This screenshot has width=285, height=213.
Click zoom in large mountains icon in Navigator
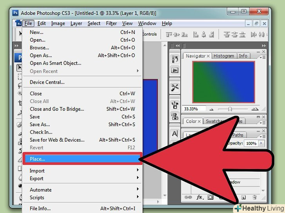255,109
